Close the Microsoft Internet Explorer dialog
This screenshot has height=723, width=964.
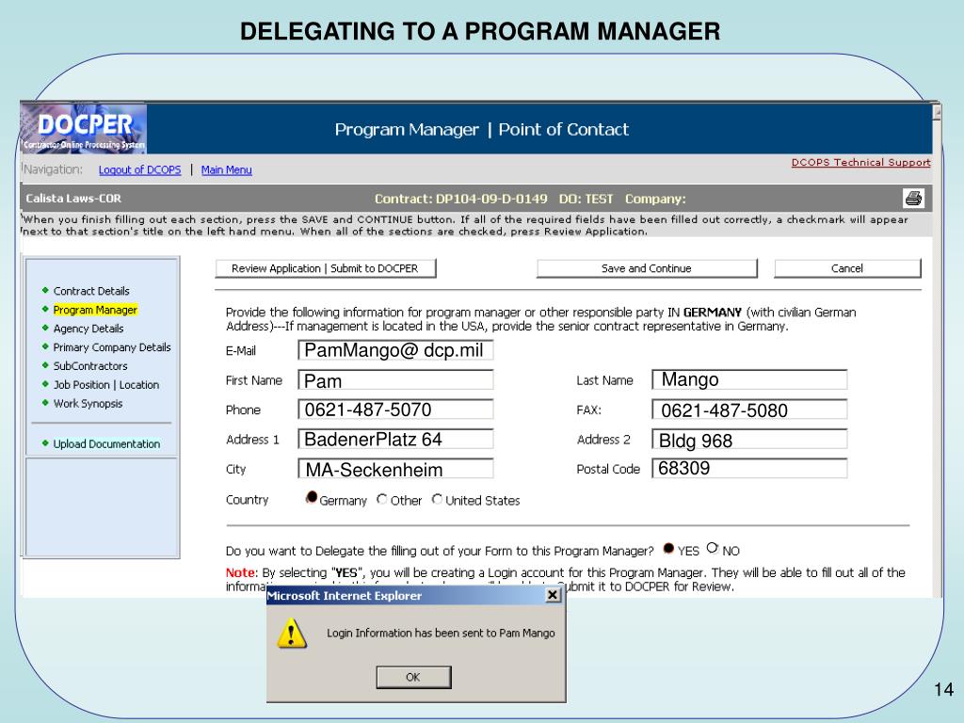click(x=553, y=595)
